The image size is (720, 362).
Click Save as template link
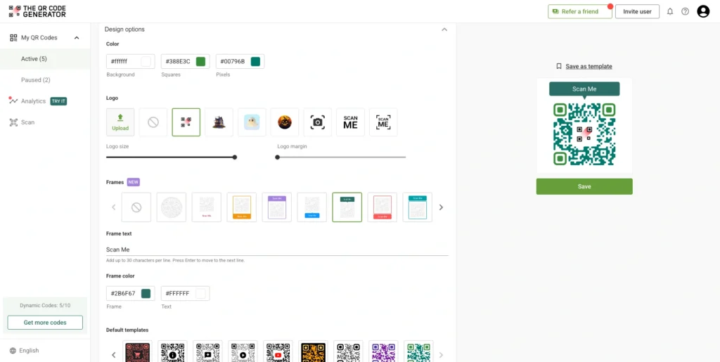[589, 66]
